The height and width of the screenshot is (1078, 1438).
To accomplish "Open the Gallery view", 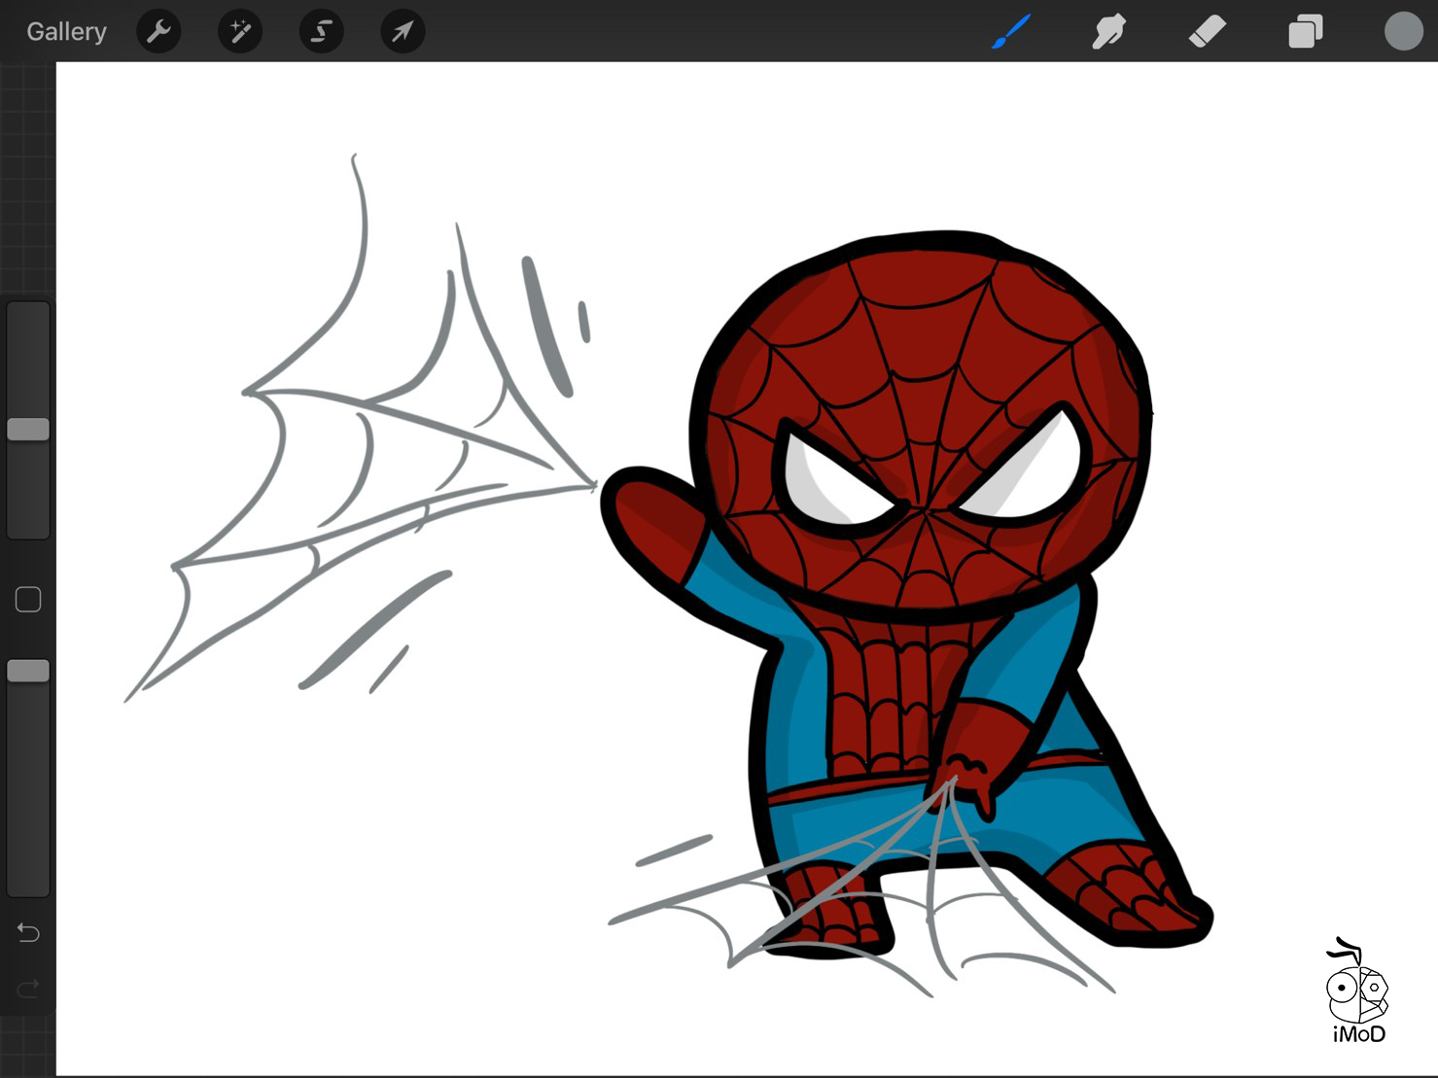I will pos(66,32).
